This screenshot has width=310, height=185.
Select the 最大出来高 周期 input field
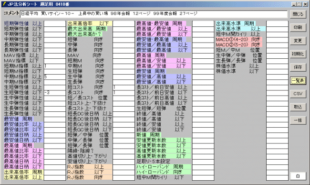(x=124, y=29)
